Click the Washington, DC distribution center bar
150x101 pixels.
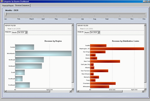click(117, 49)
